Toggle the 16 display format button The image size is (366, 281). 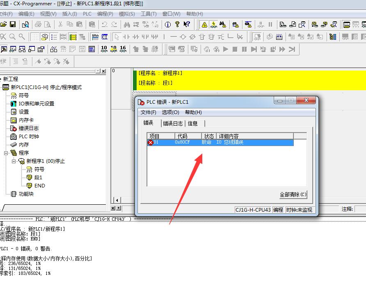[123, 49]
